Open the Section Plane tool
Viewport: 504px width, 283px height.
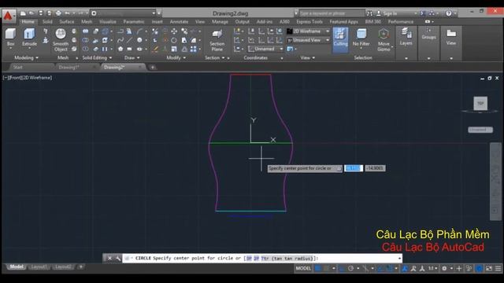tap(217, 40)
